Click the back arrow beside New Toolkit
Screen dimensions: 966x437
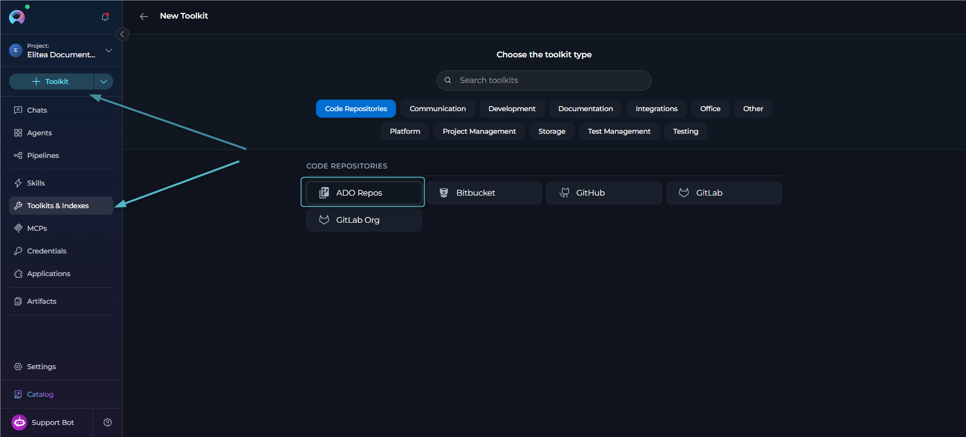(144, 17)
